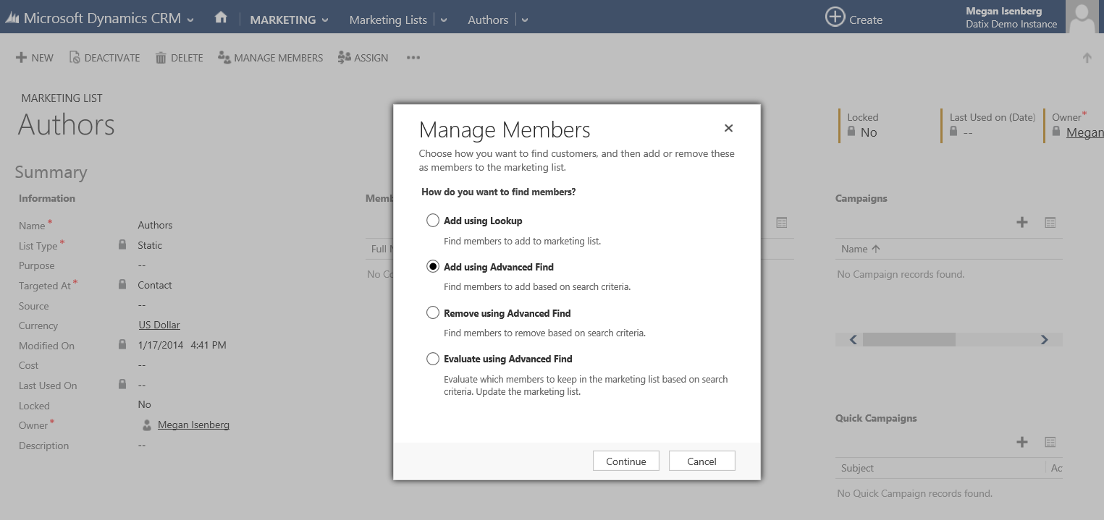Open the US Dollar currency link
Screen dimensions: 1104x520
[x=159, y=325]
